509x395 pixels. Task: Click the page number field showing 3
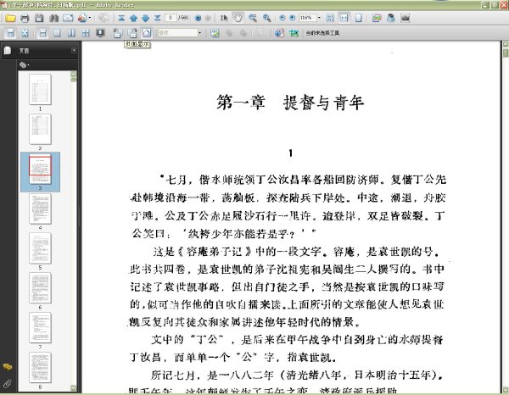click(x=171, y=18)
